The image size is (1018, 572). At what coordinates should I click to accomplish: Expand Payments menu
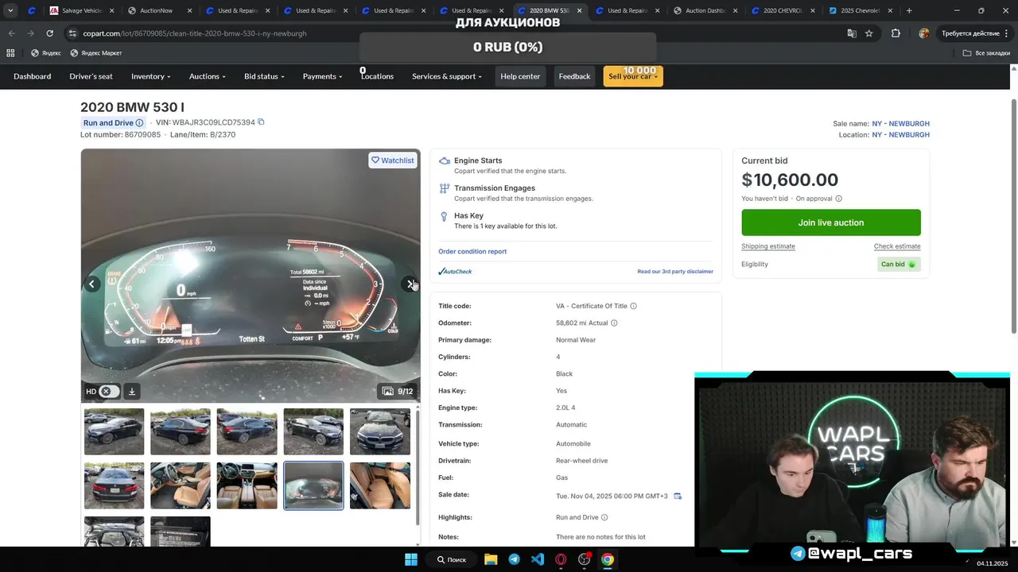coord(322,76)
